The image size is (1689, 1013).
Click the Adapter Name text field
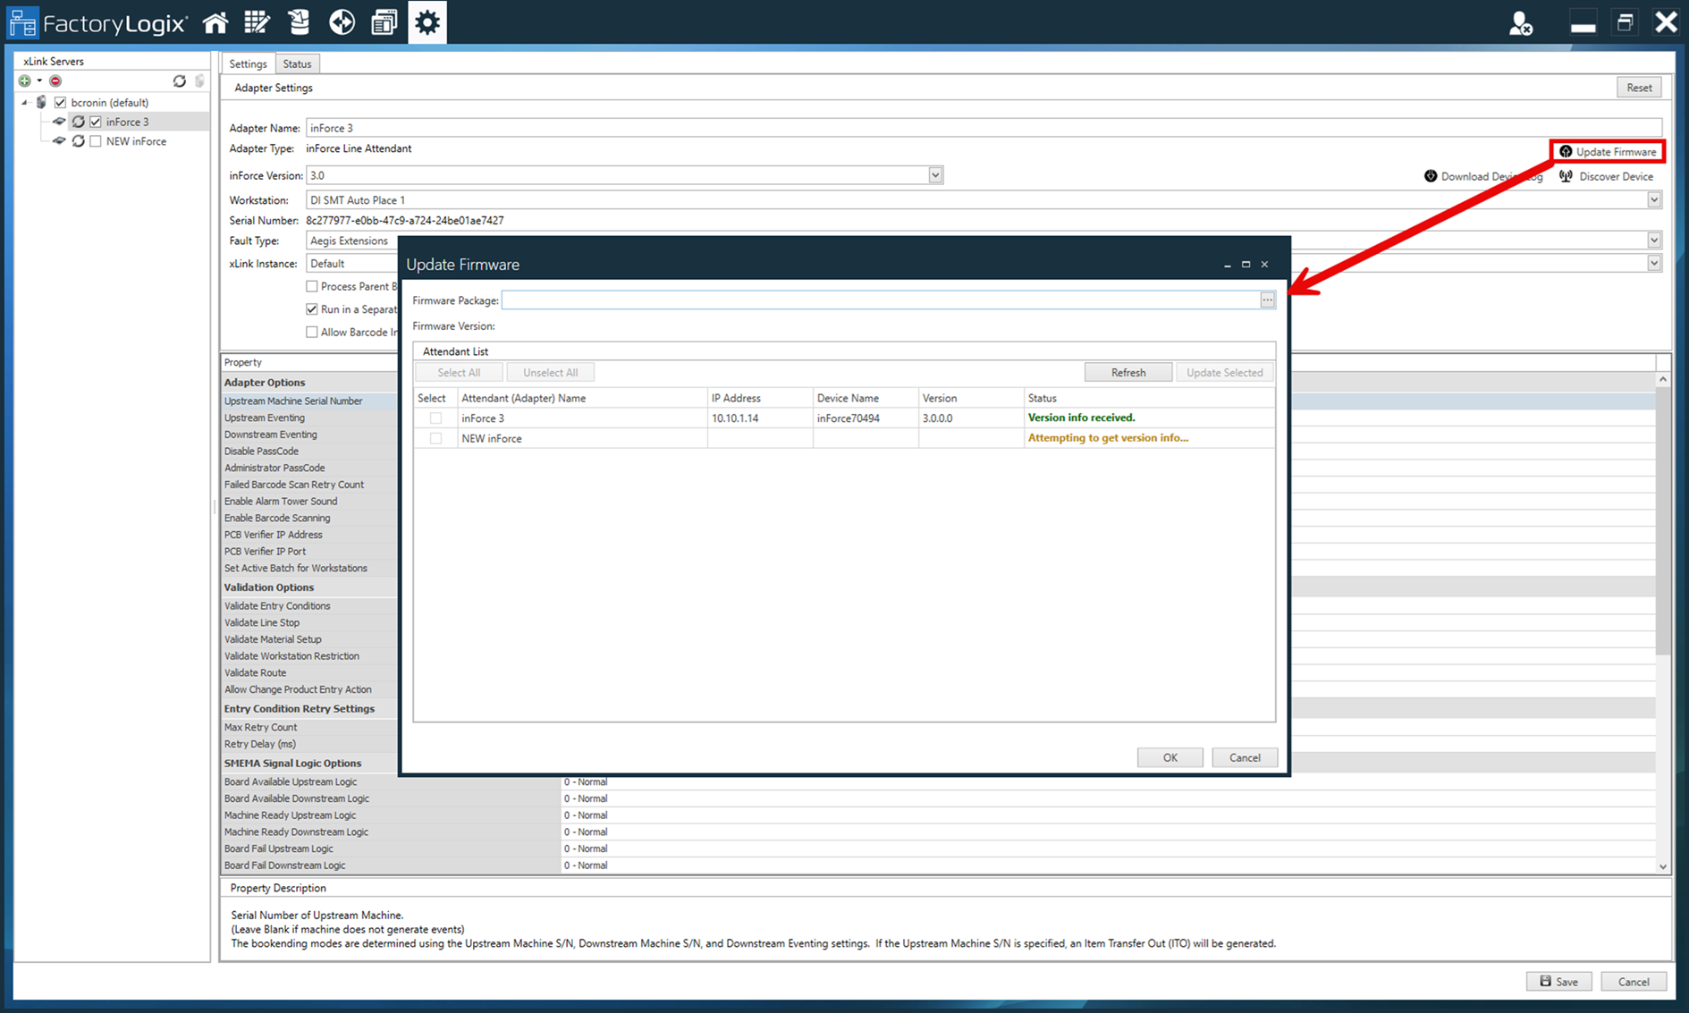[x=984, y=128]
